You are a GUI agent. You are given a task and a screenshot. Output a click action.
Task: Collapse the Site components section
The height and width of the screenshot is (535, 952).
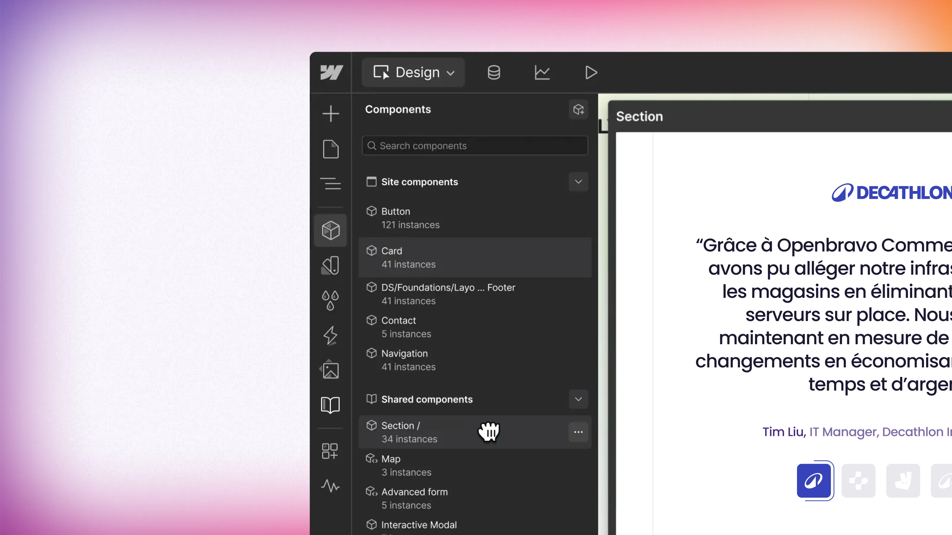click(578, 182)
